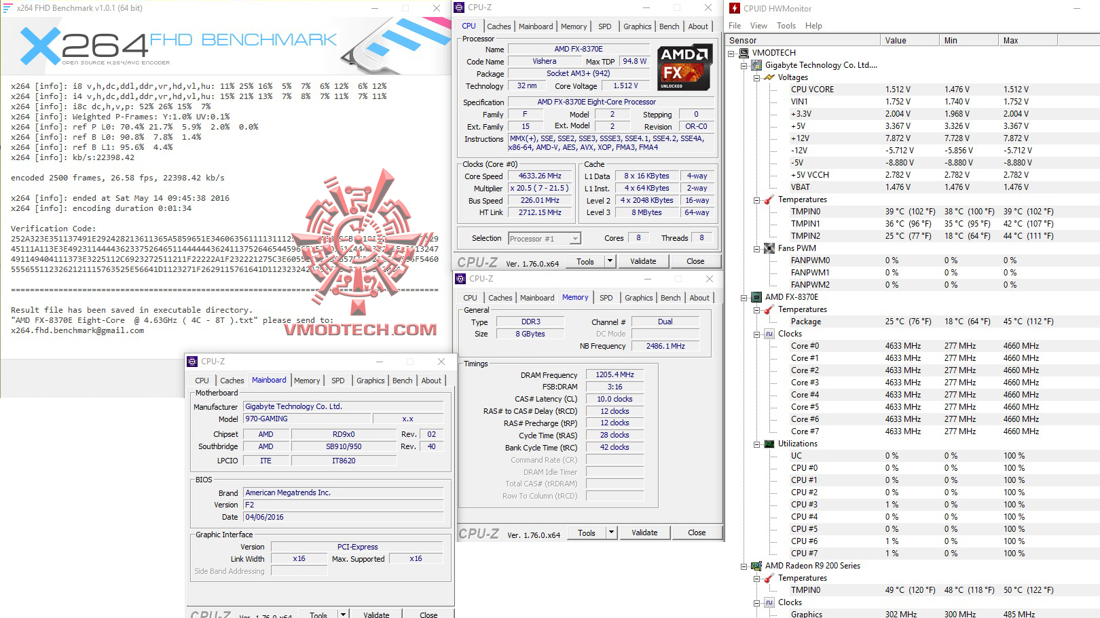
Task: Click the HWMonitor lightning app icon
Action: pyautogui.click(x=735, y=8)
